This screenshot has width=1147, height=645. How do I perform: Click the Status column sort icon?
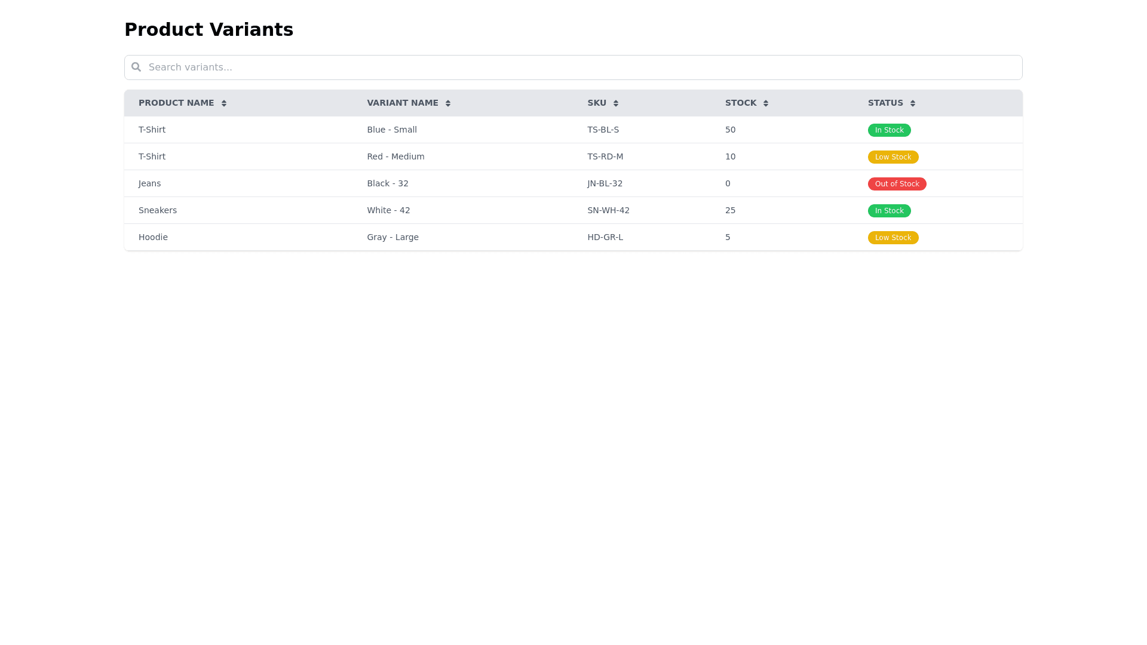pyautogui.click(x=913, y=103)
